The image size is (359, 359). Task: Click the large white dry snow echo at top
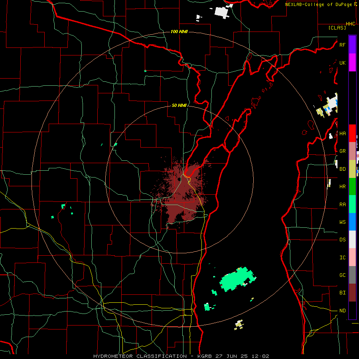pos(222,12)
